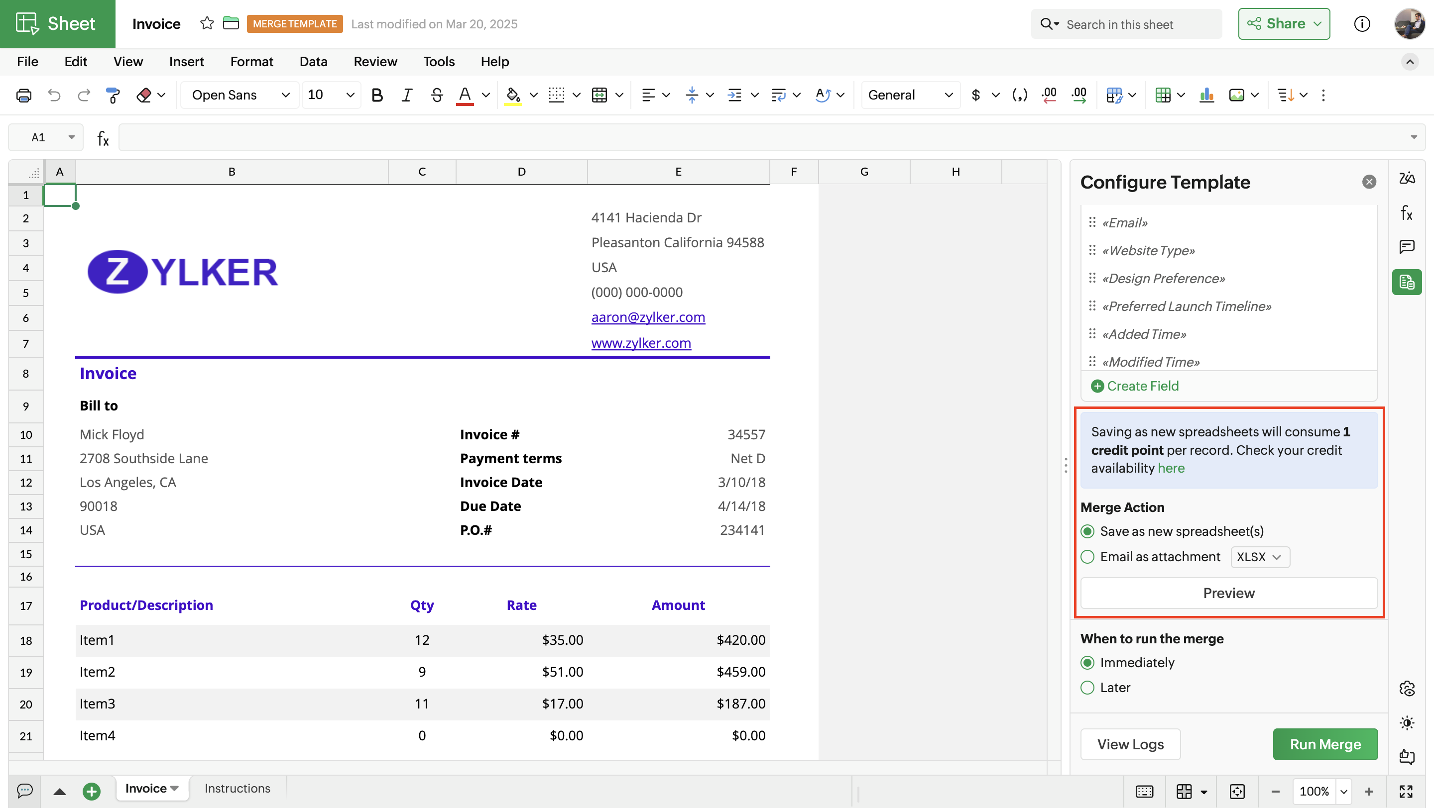This screenshot has width=1434, height=808.
Task: Toggle strikethrough formatting
Action: pos(437,95)
